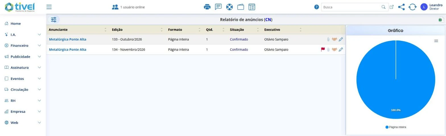
Task: Click the 133 - Outubro/2026 cell
Action: tap(127, 39)
